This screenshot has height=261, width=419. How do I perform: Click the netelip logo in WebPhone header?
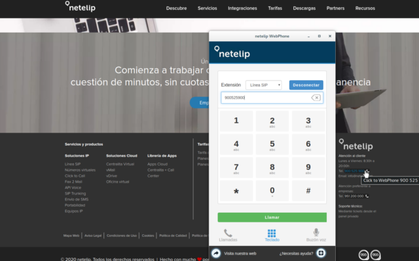232,52
